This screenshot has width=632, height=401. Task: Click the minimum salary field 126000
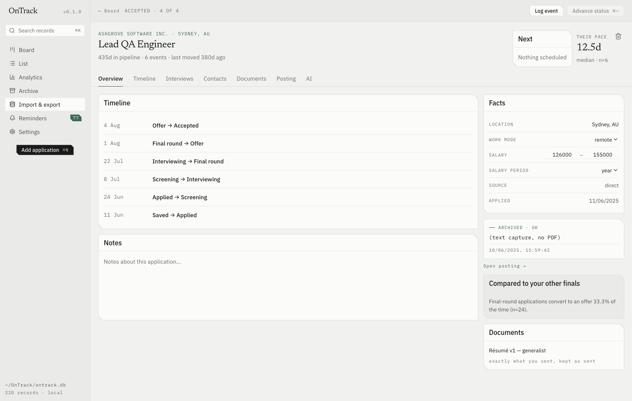[562, 155]
